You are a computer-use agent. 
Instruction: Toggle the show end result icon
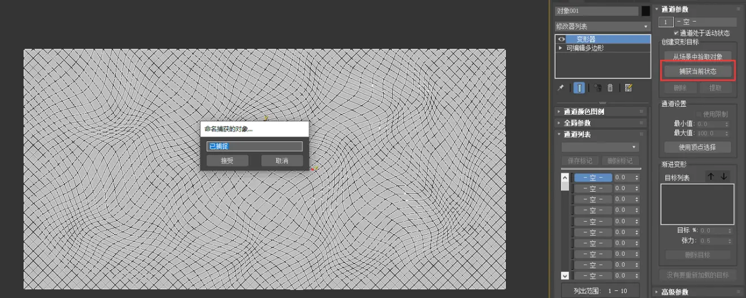tap(579, 88)
